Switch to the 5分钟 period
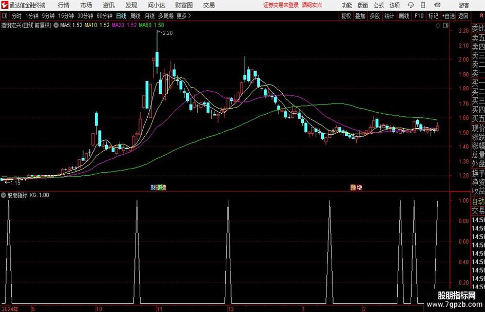485x312 pixels. pyautogui.click(x=48, y=16)
